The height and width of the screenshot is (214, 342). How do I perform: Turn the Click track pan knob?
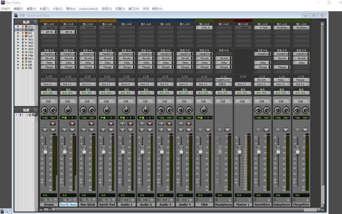point(204,110)
